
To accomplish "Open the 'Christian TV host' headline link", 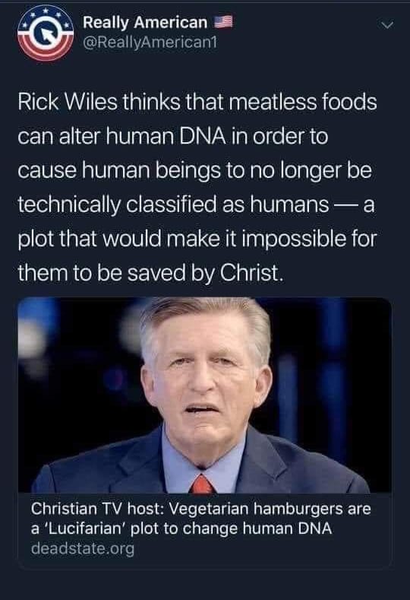I will pyautogui.click(x=201, y=519).
